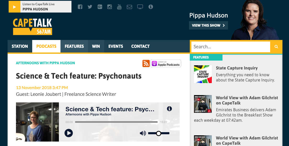This screenshot has width=289, height=146.
Task: Play the CapeTalk live stream button
Action: click(x=14, y=7)
